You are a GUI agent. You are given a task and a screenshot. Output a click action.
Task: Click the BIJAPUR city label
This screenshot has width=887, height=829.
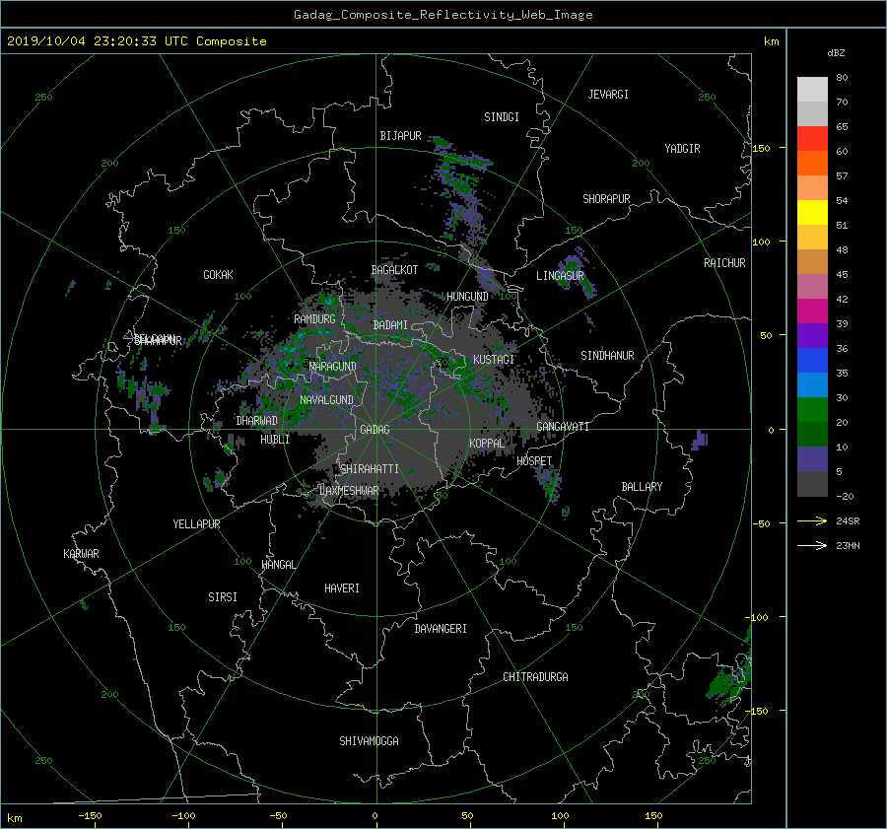pos(400,136)
